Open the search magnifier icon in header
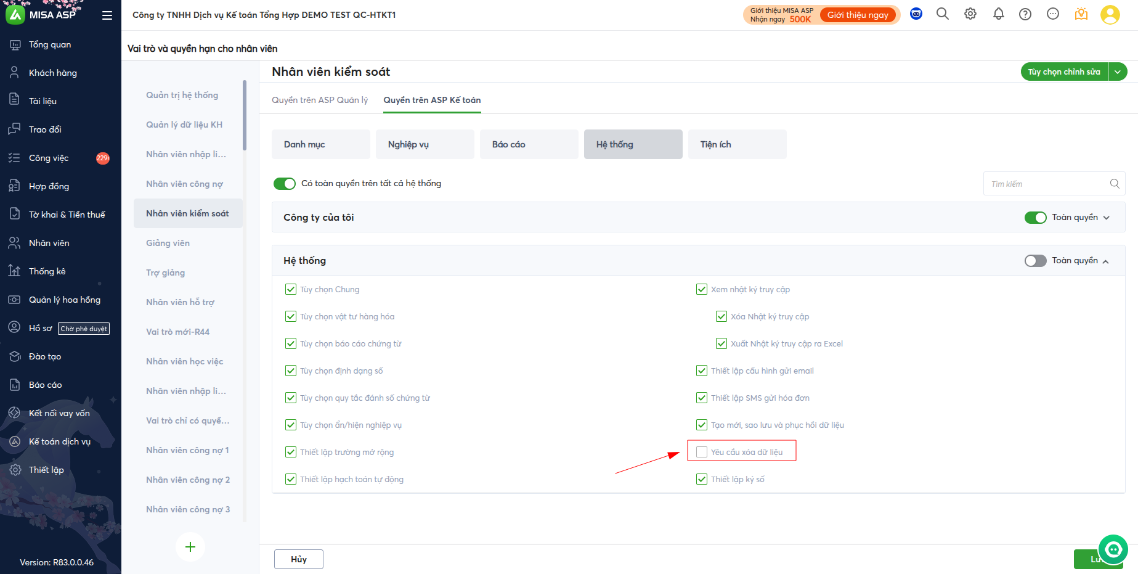Viewport: 1138px width, 574px height. point(942,14)
